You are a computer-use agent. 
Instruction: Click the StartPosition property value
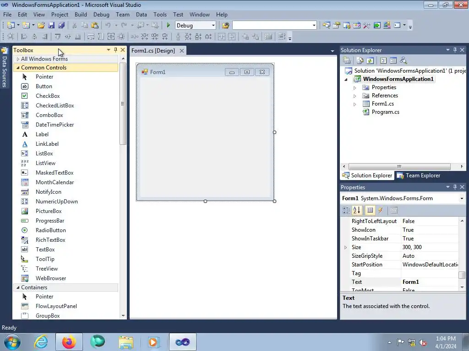430,265
